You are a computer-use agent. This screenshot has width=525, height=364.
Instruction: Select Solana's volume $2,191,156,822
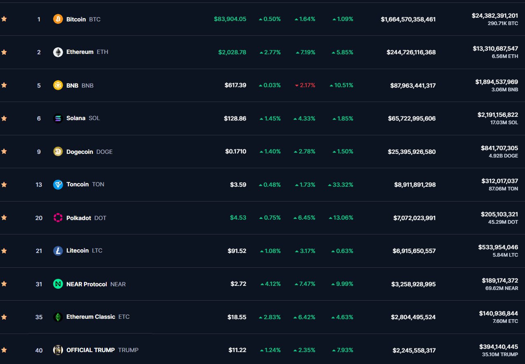[498, 115]
